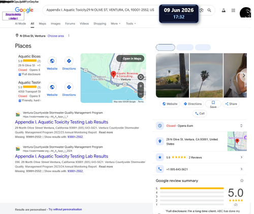Image resolution: width=254 pixels, height=214 pixels.
Task: Click Skip to main content link
Action: coord(13,16)
